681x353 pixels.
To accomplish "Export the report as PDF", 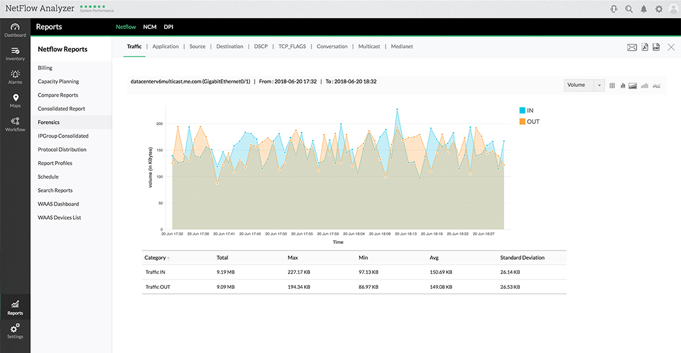I will click(x=645, y=48).
